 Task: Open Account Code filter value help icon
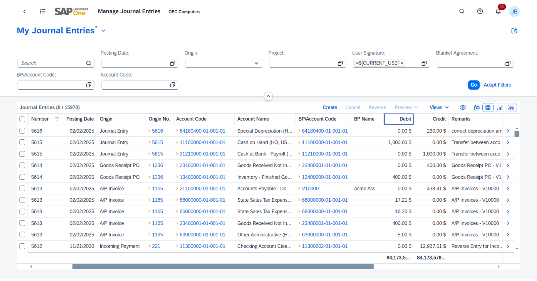(173, 85)
